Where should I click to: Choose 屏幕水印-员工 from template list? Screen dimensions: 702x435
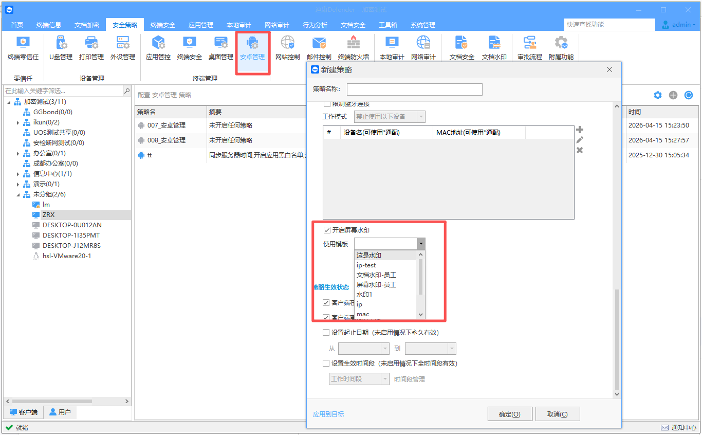point(377,284)
